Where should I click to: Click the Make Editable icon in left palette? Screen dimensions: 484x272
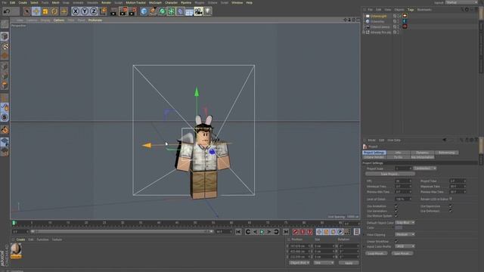pos(5,24)
